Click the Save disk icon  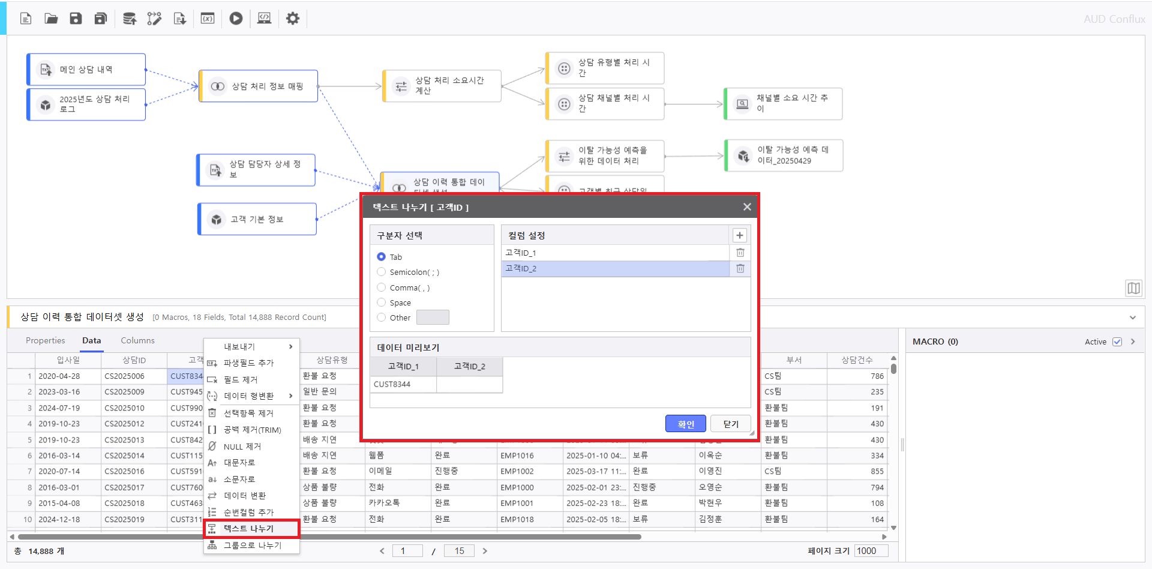coord(76,19)
